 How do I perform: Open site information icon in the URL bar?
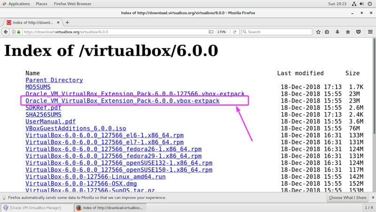[x=14, y=32]
